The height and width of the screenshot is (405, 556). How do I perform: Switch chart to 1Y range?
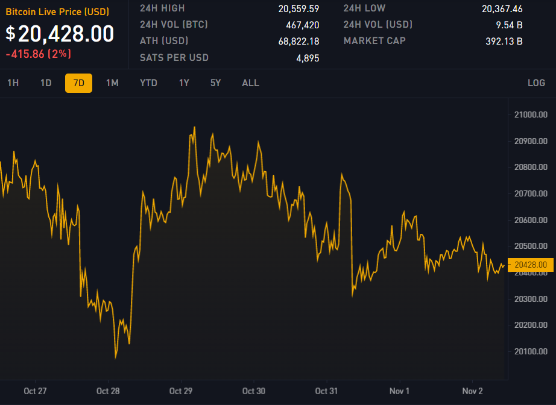point(184,83)
